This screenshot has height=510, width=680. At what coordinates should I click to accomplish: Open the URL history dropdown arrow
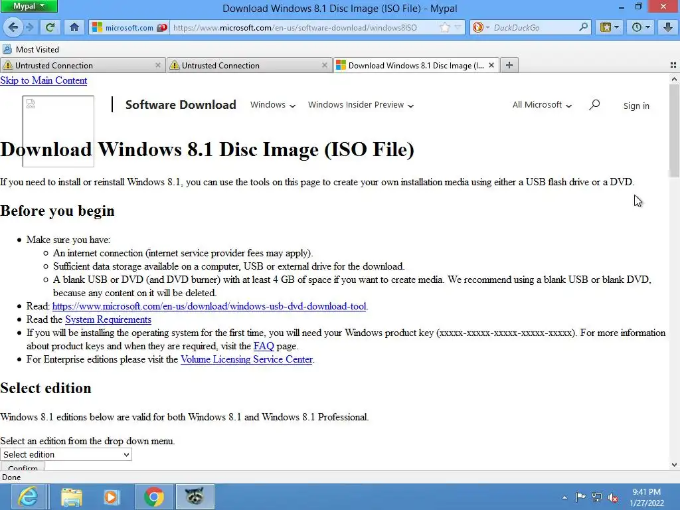tap(458, 28)
